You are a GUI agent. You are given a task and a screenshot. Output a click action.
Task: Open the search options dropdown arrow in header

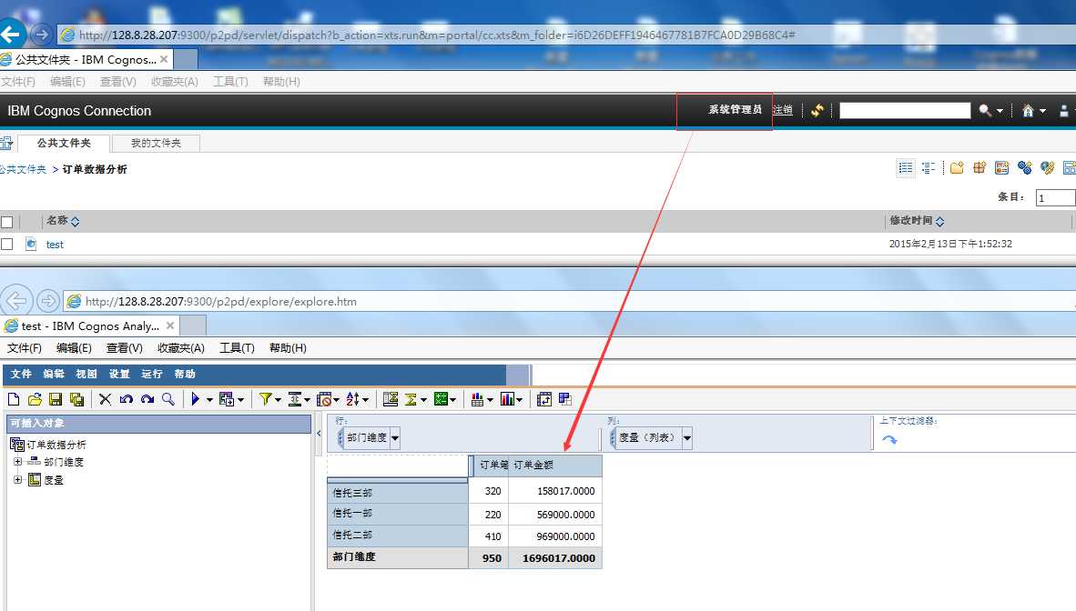[1000, 111]
